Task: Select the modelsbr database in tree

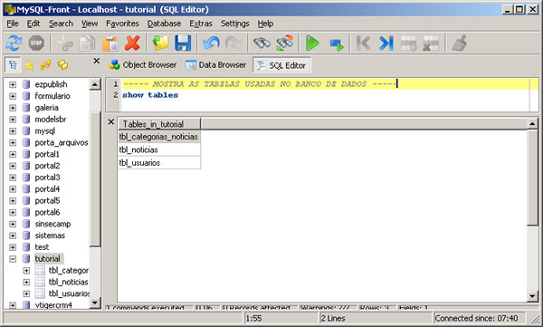Action: 51,120
